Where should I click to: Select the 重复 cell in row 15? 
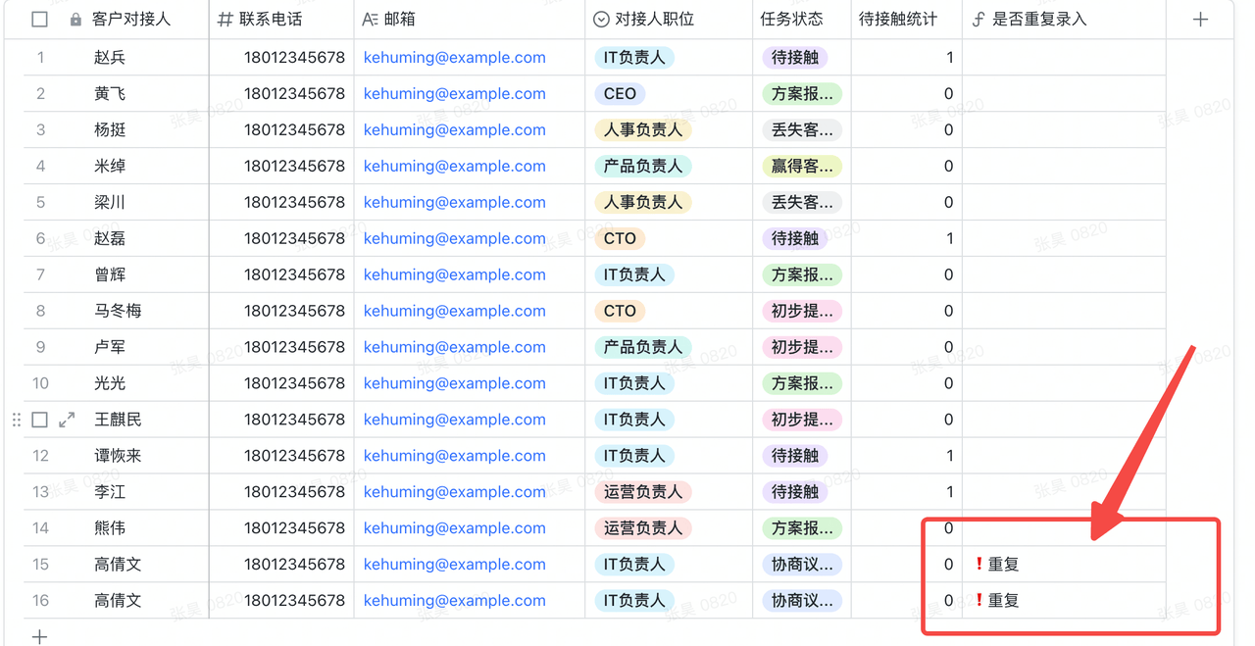coord(1004,565)
